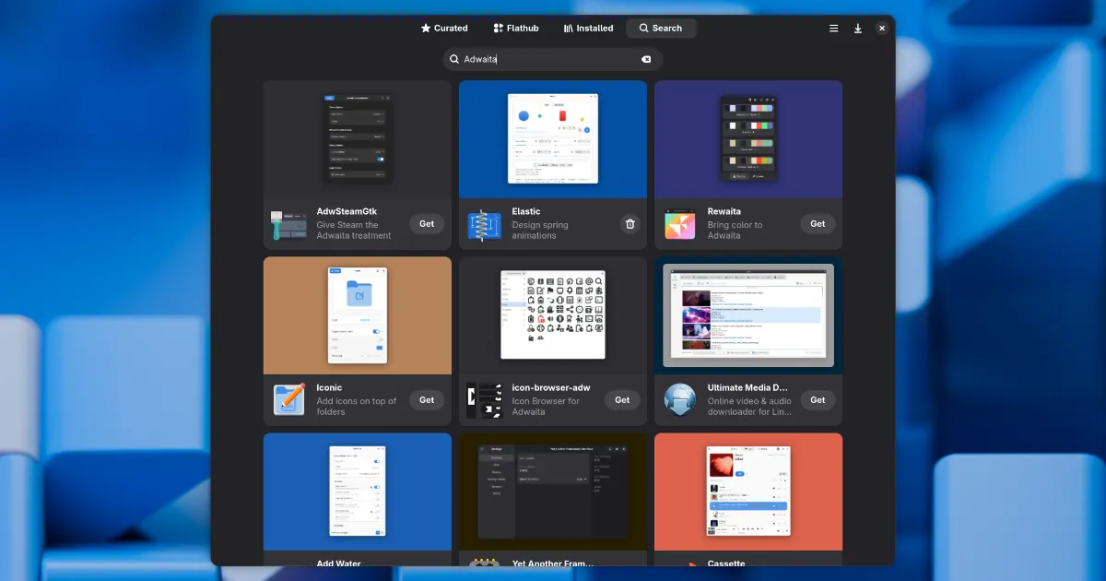Image resolution: width=1106 pixels, height=581 pixels.
Task: Open the Cassette screenshot thumbnail
Action: pyautogui.click(x=747, y=492)
